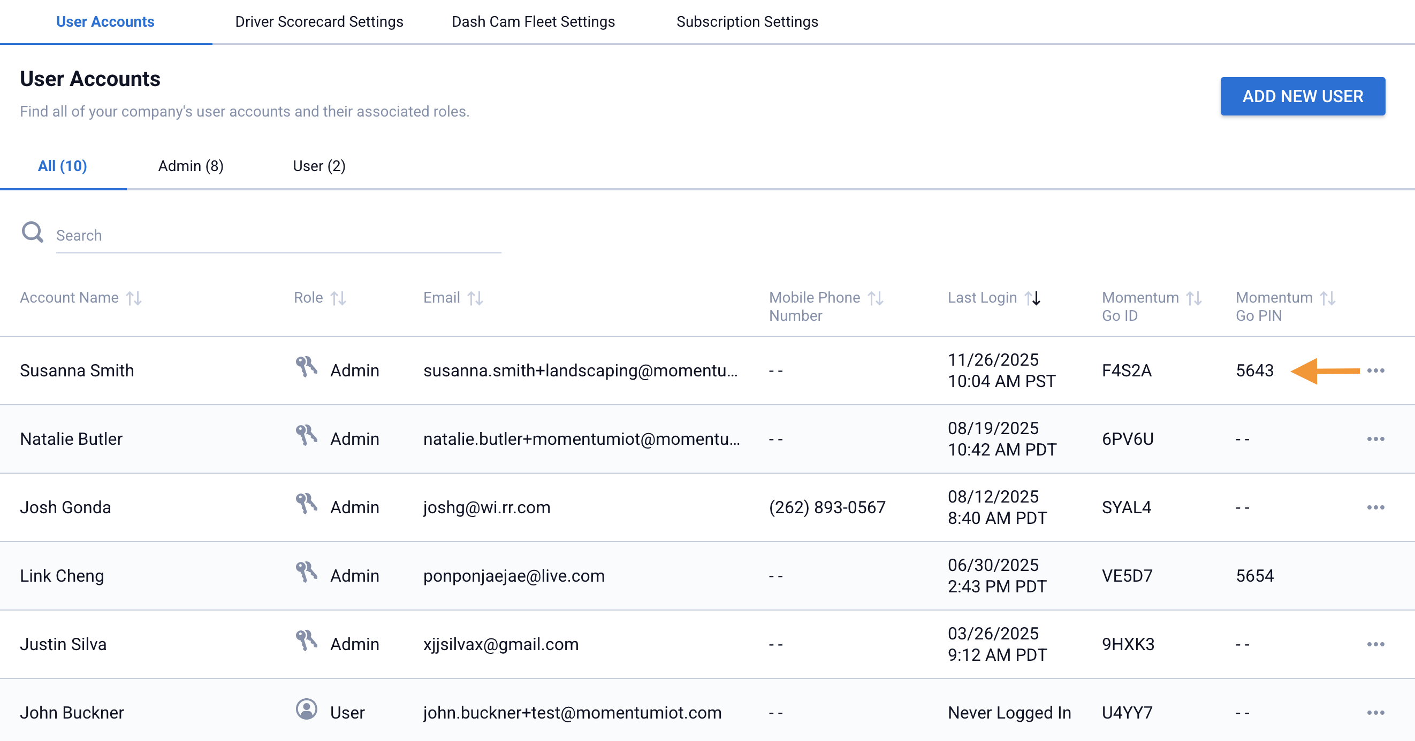Viewport: 1415px width, 741px height.
Task: Open the three-dot menu for Susanna Smith
Action: (x=1376, y=371)
